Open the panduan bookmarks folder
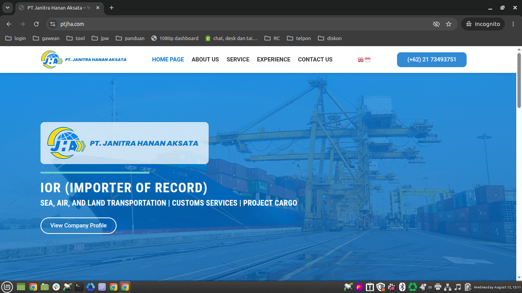This screenshot has width=522, height=293. pos(130,38)
